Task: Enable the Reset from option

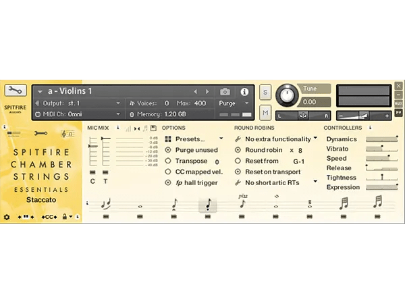Action: pos(238,161)
